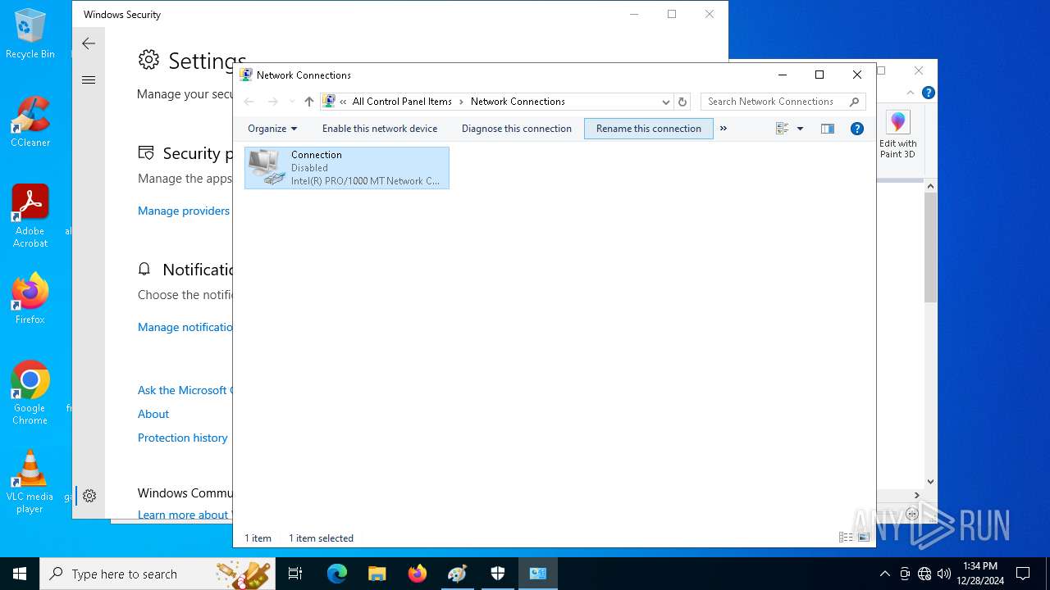Screen dimensions: 1050x590
Task: Open Help in Network Connections toolbar
Action: click(x=857, y=129)
